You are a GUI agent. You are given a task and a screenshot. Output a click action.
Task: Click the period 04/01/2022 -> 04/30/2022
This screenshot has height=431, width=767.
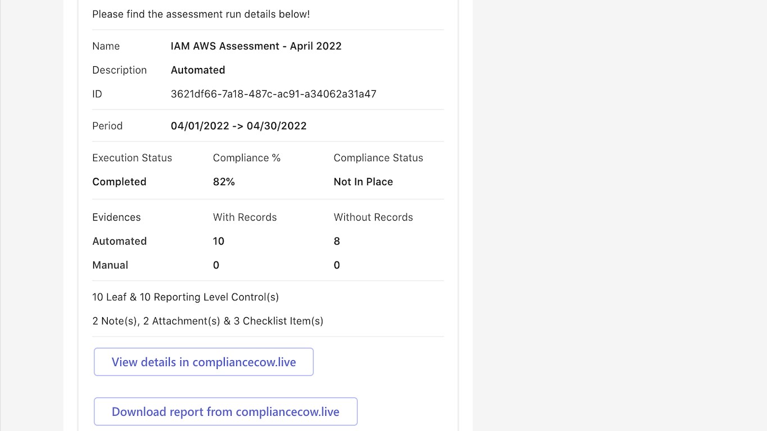click(x=239, y=126)
